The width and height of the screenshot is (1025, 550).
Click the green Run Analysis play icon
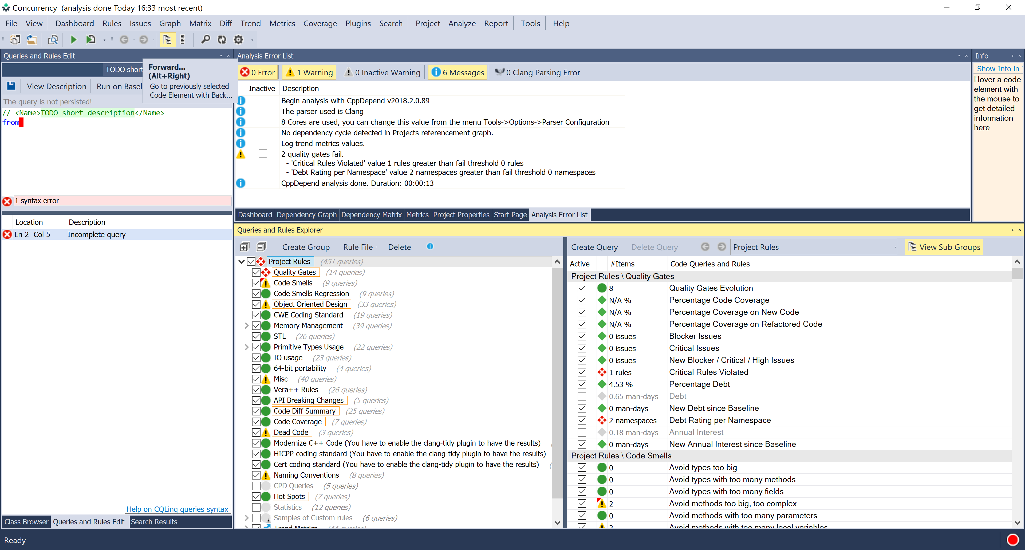(74, 40)
